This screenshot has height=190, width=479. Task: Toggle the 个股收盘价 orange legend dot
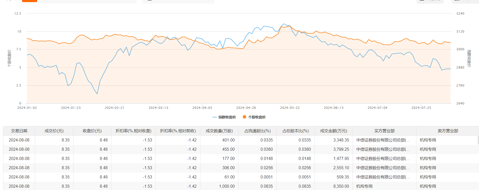tap(245, 117)
